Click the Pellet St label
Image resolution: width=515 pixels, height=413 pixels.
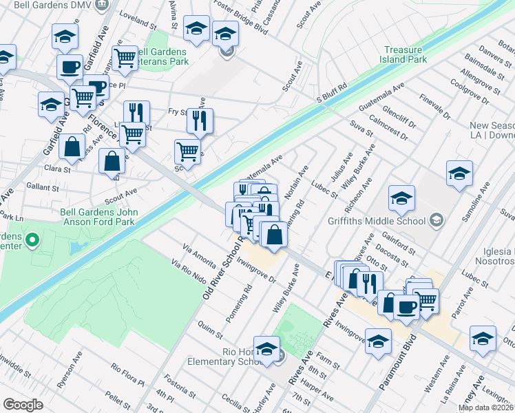pyautogui.click(x=118, y=400)
